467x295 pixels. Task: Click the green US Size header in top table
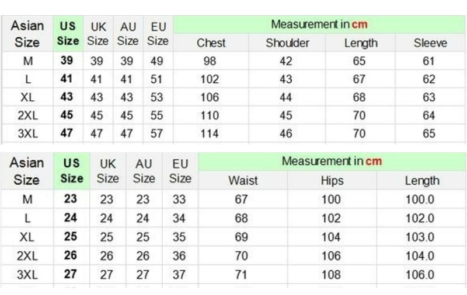coord(68,34)
